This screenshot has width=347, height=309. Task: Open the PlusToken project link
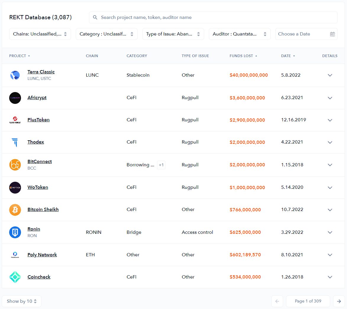tap(38, 120)
